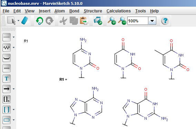The image size is (196, 129).
Task: Open the File menu
Action: (x=6, y=11)
